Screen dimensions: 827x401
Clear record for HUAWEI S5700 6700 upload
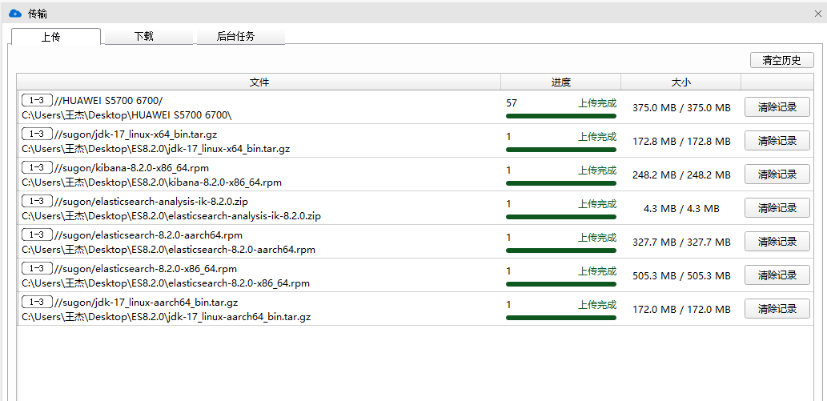(777, 107)
